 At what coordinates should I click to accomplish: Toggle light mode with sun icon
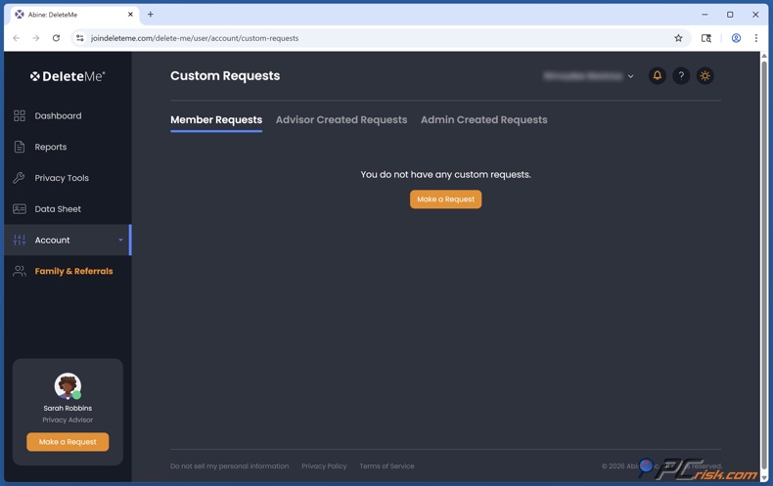[x=705, y=75]
